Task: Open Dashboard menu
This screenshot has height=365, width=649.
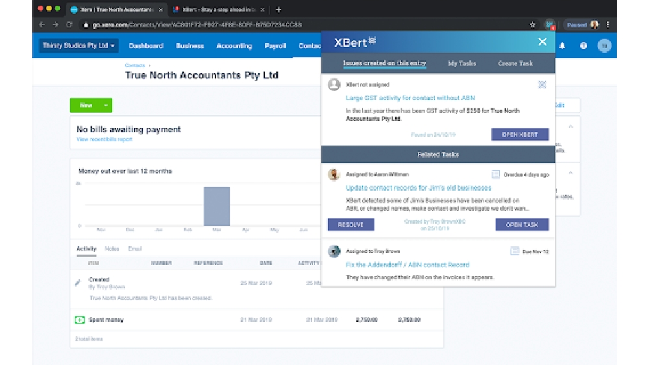Action: (x=145, y=46)
